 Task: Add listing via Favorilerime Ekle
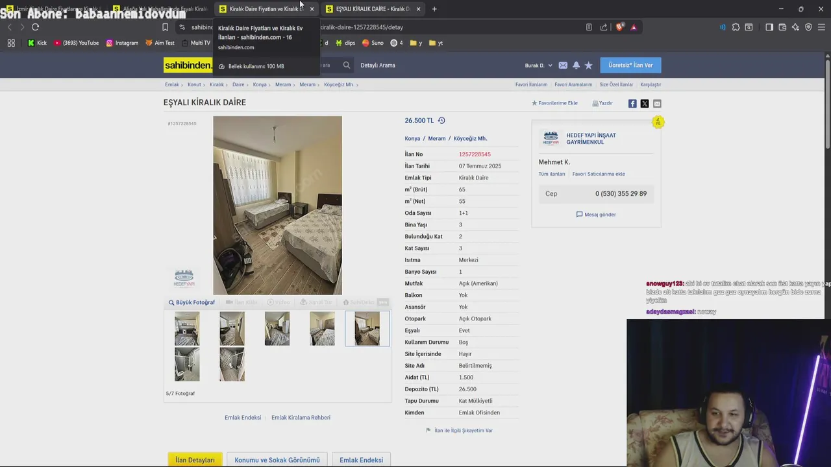click(554, 103)
